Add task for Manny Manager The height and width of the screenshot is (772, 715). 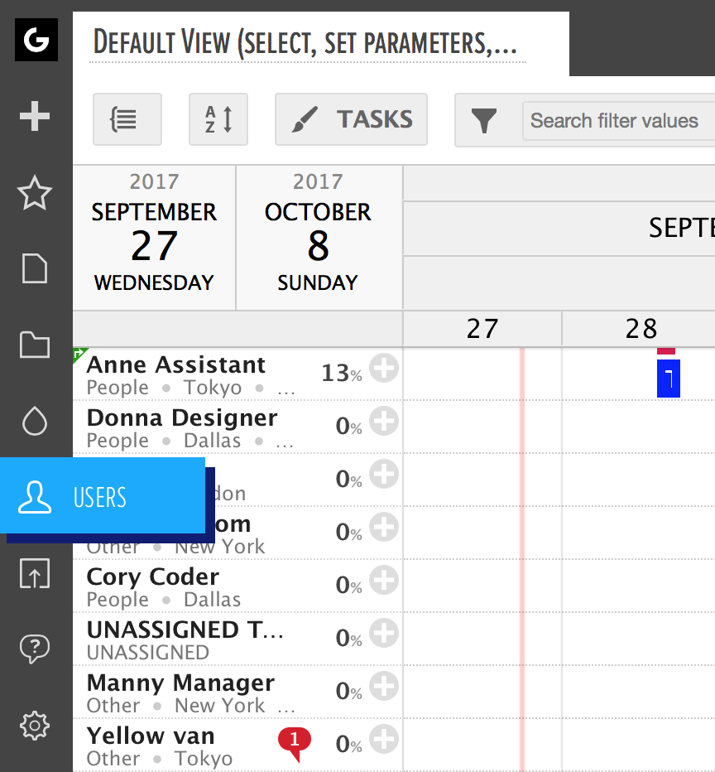[384, 687]
